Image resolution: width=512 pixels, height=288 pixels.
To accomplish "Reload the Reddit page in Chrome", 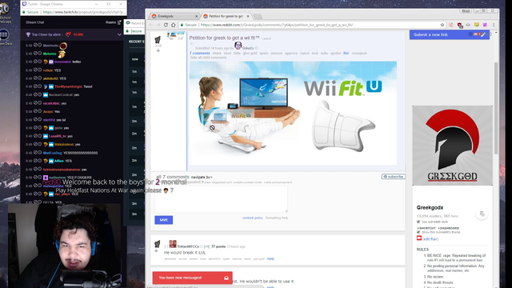I will pyautogui.click(x=166, y=25).
